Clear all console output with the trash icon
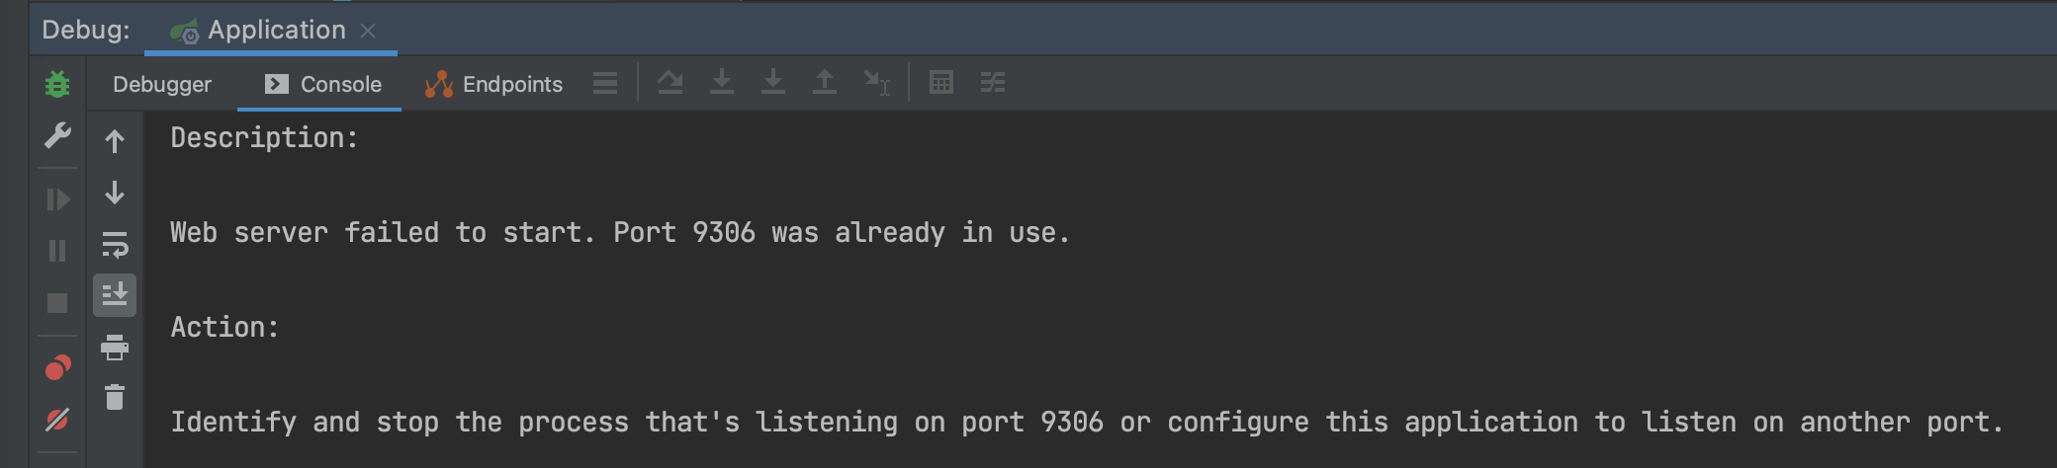 pyautogui.click(x=115, y=397)
